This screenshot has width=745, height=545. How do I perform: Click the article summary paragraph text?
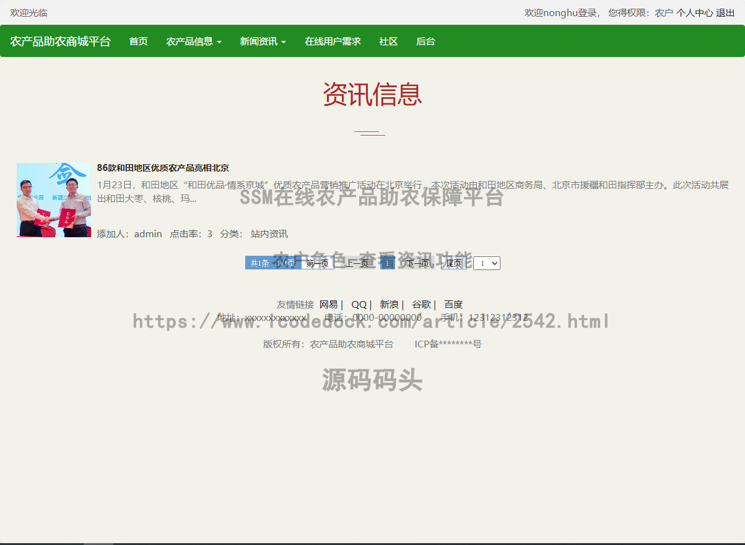point(413,192)
